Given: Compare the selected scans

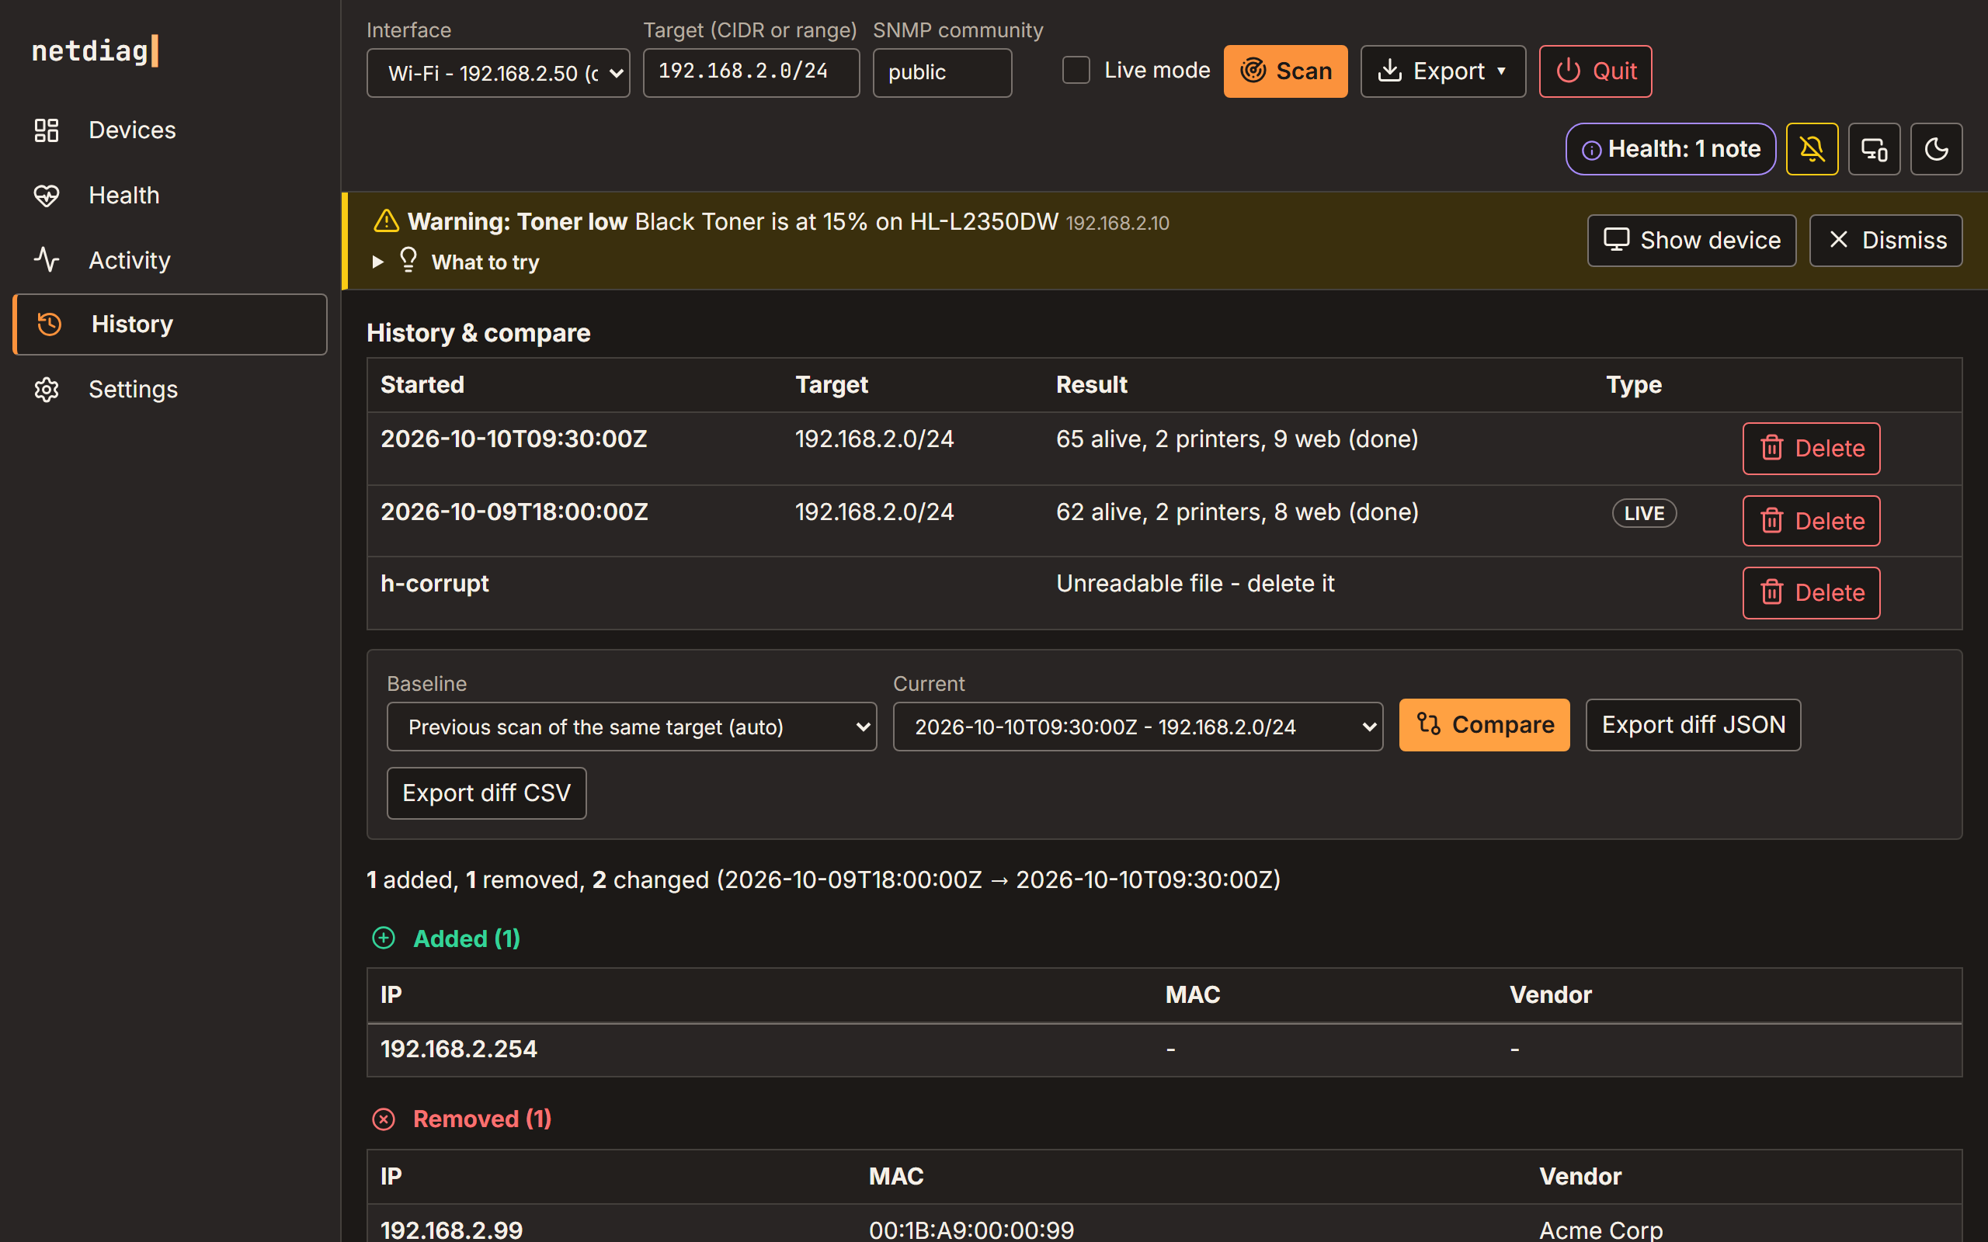Looking at the screenshot, I should pyautogui.click(x=1483, y=724).
